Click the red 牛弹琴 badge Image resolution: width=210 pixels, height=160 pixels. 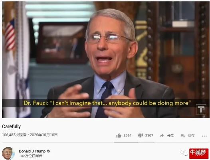(199, 154)
